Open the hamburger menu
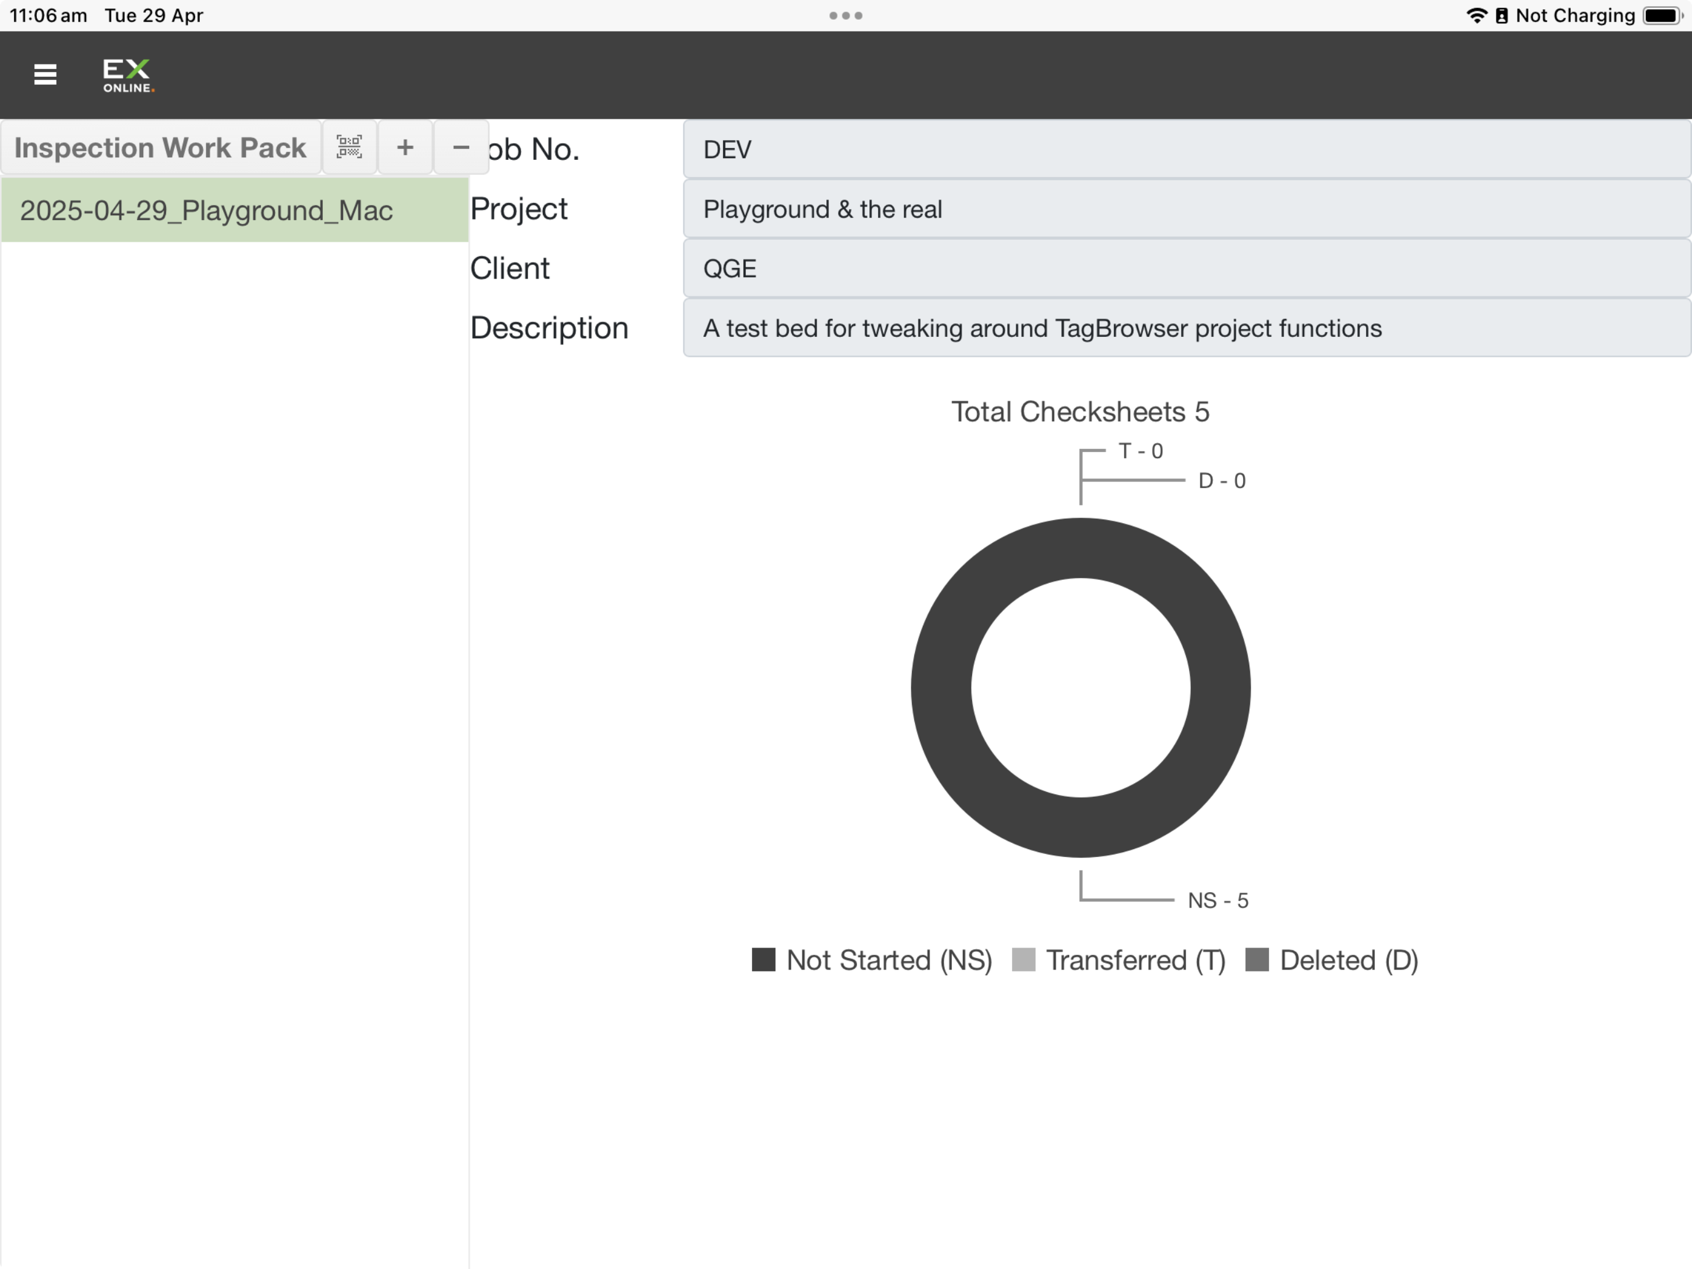Screen dimensions: 1692x1269 pos(45,74)
